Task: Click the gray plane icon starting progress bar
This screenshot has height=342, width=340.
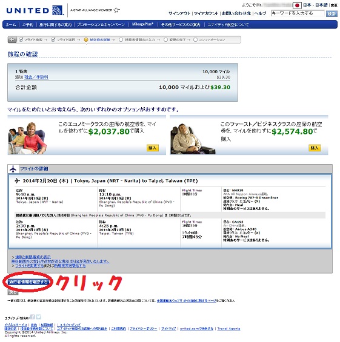Action: pyautogui.click(x=12, y=40)
